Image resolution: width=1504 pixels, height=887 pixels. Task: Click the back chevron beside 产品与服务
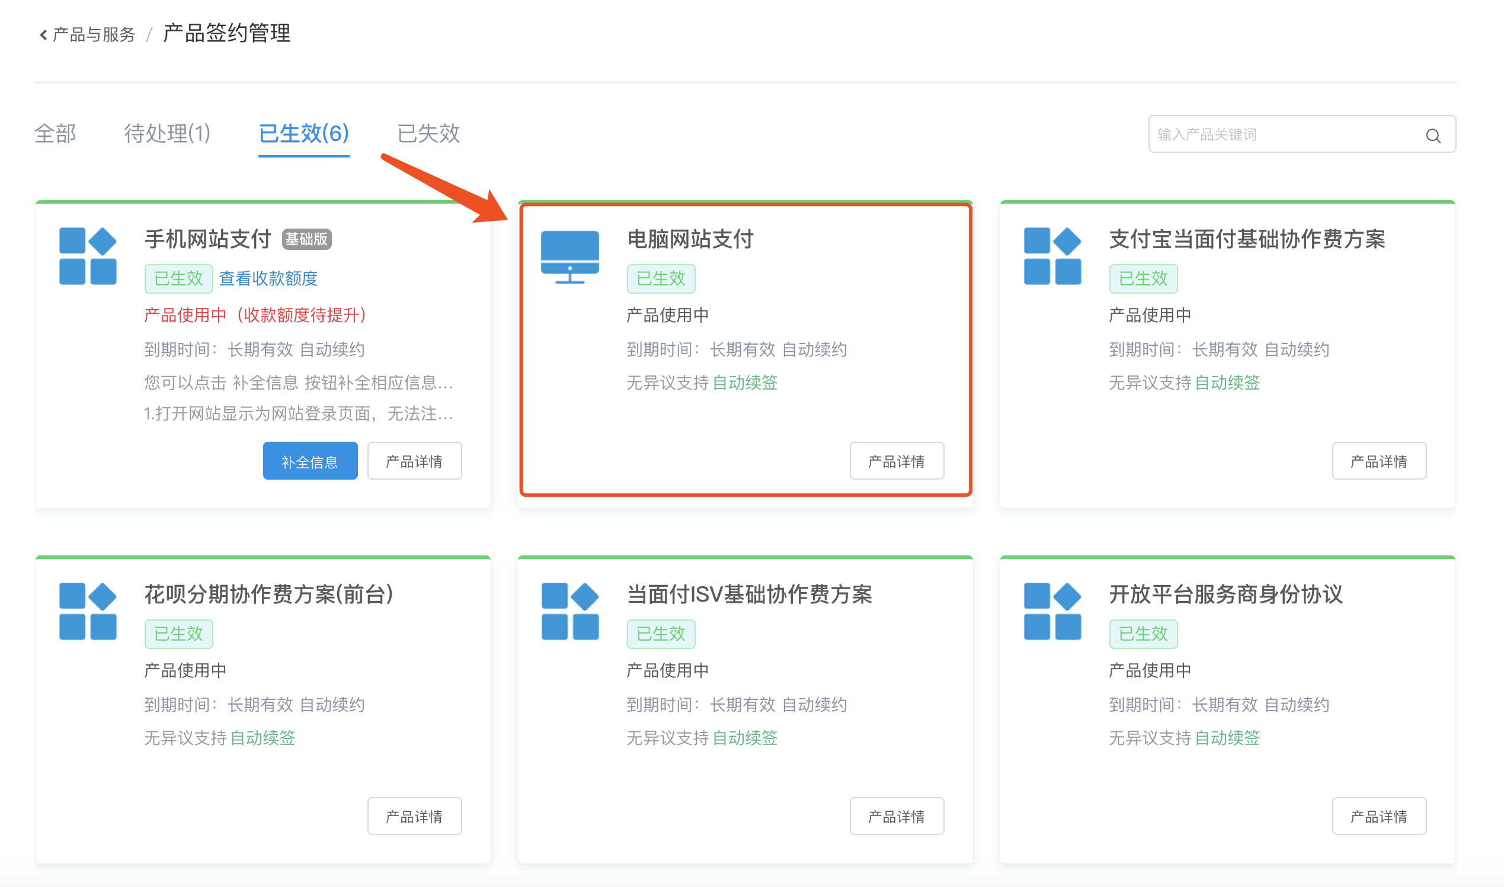(43, 35)
